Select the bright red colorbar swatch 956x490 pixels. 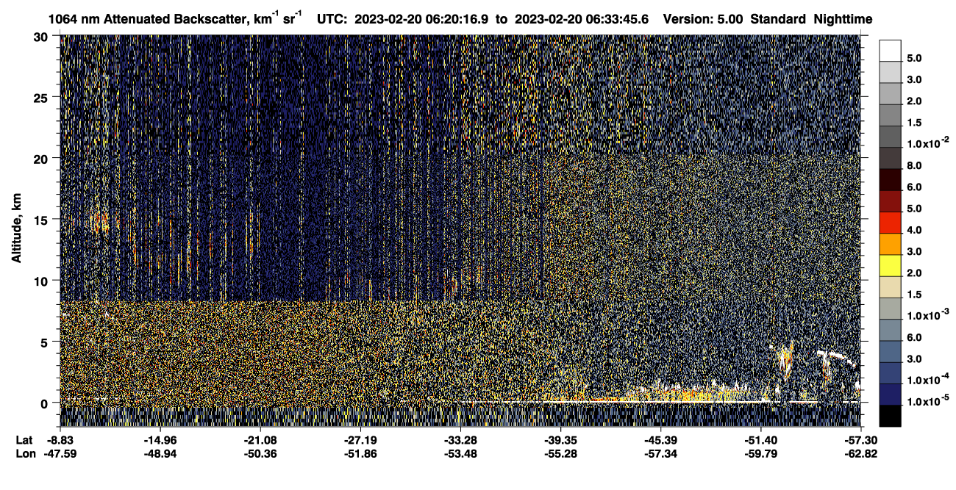(890, 223)
